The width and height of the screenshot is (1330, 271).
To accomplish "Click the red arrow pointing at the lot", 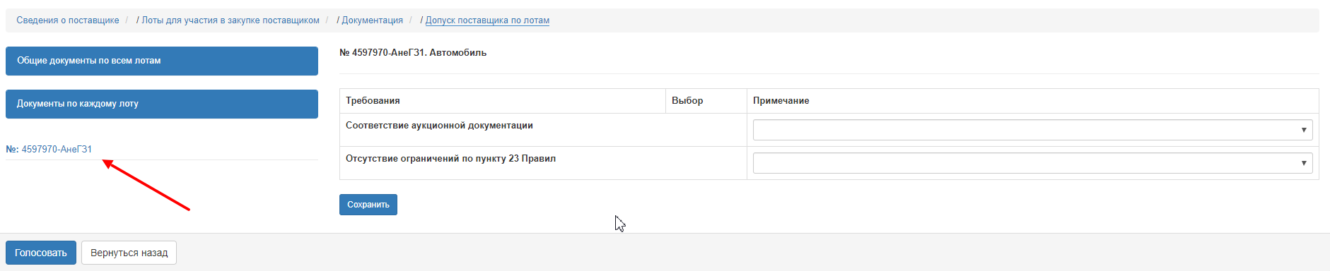I will click(146, 185).
